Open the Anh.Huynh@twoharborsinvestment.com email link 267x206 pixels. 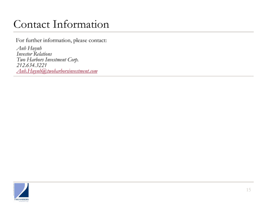tap(57, 71)
